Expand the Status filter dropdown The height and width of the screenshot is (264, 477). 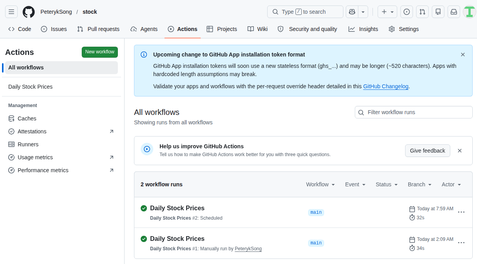[387, 184]
